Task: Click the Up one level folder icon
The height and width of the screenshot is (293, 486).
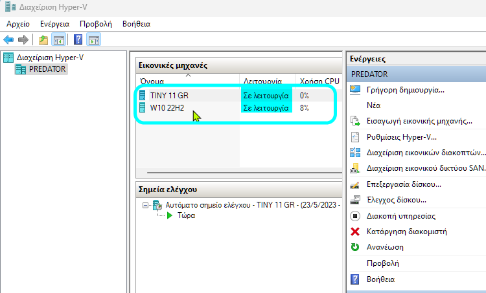Action: click(43, 39)
